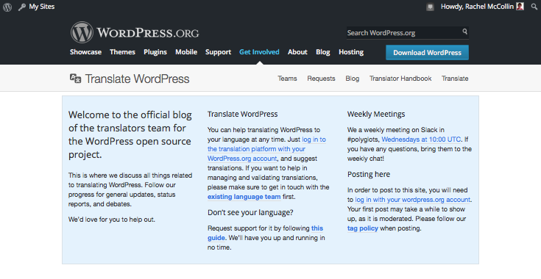The image size is (541, 279).
Task: Click the translate icon beside Translate WordPress
Action: pyautogui.click(x=76, y=79)
